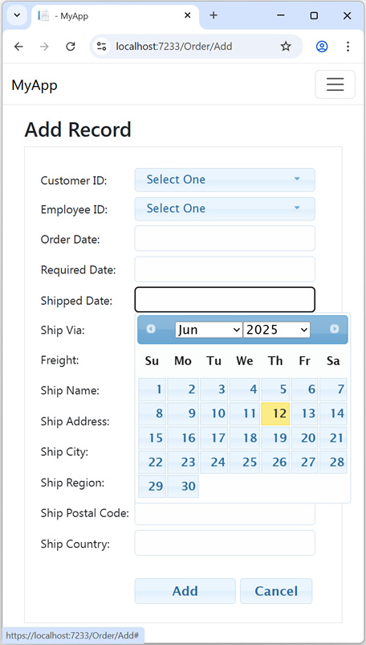Click the browser back arrow
Screen dimensions: 366x645
[x=18, y=47]
